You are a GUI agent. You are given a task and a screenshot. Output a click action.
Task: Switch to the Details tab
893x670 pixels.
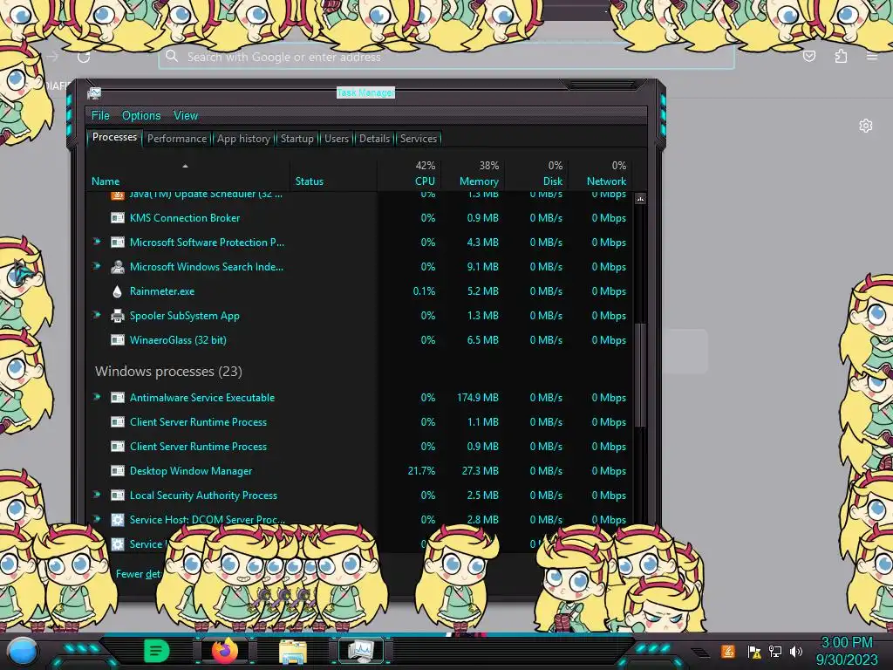[x=374, y=139]
